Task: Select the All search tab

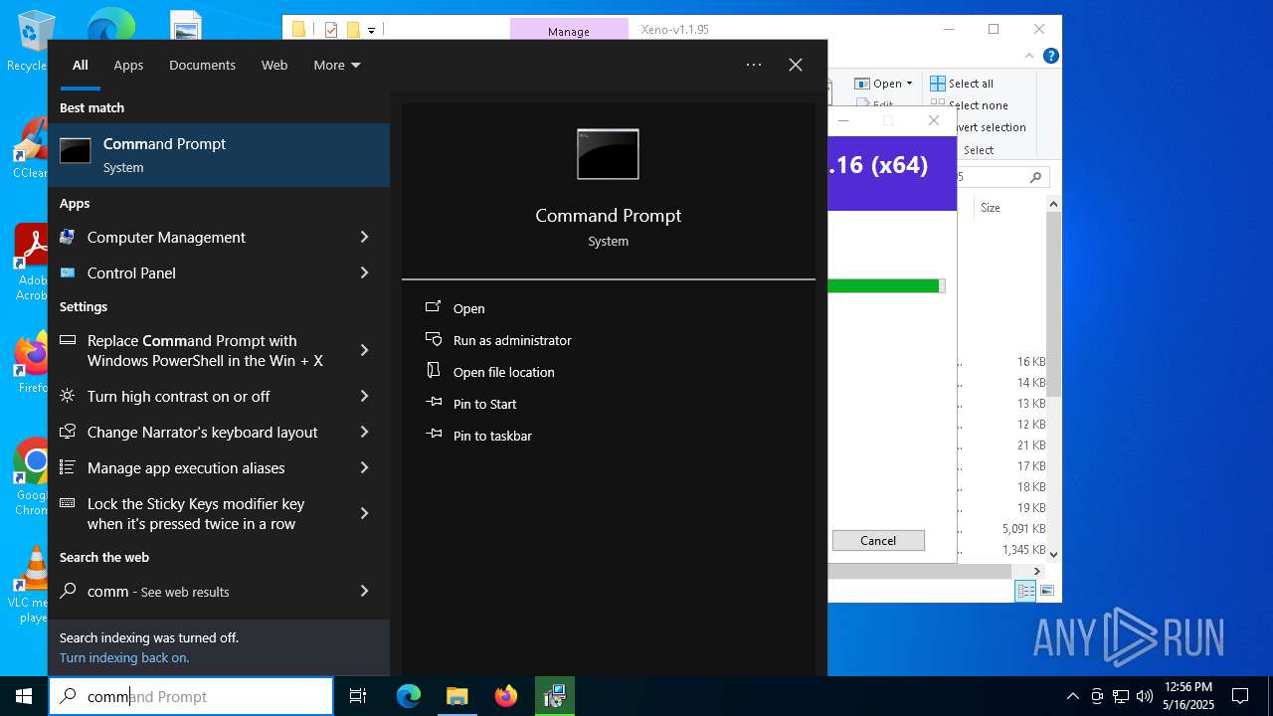Action: pyautogui.click(x=81, y=65)
